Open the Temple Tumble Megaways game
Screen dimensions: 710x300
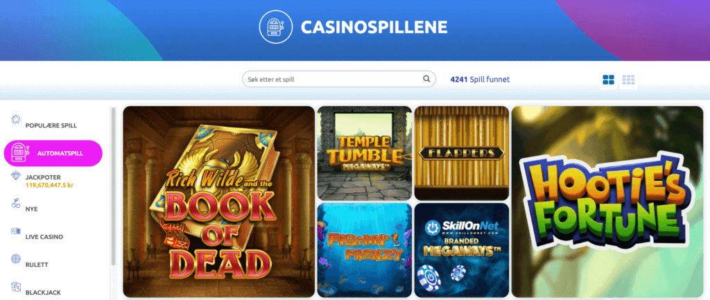click(x=365, y=153)
